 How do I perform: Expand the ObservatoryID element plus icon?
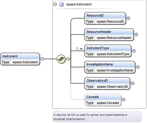pos(133,84)
